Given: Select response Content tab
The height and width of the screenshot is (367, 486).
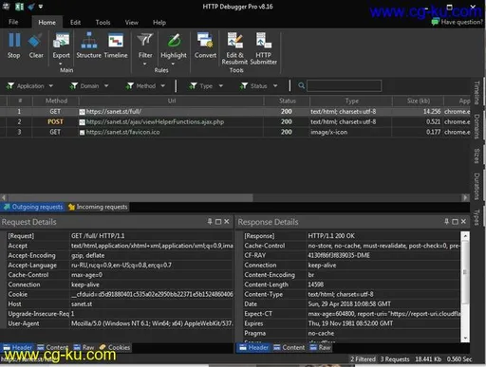Looking at the screenshot, I should pyautogui.click(x=289, y=347).
